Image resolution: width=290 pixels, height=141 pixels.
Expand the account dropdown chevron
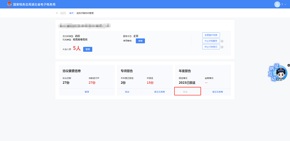(285, 5)
